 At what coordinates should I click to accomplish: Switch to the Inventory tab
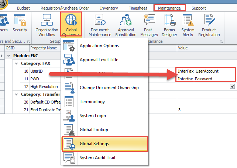(x=109, y=8)
